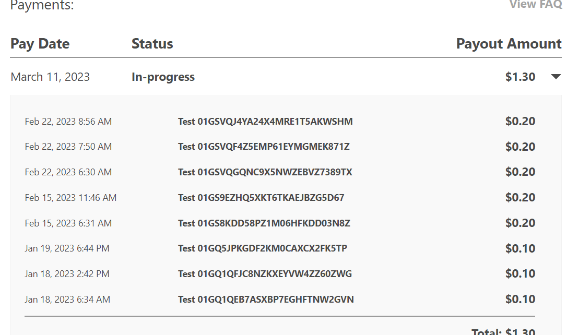Collapse the March 11, 2023 payout row
The width and height of the screenshot is (567, 335).
coord(556,77)
